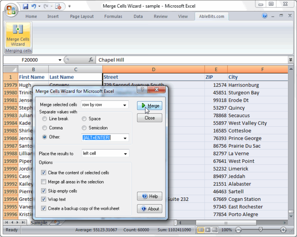This screenshot has height=237, width=297.
Task: Click the Help button in the wizard
Action: (150, 196)
